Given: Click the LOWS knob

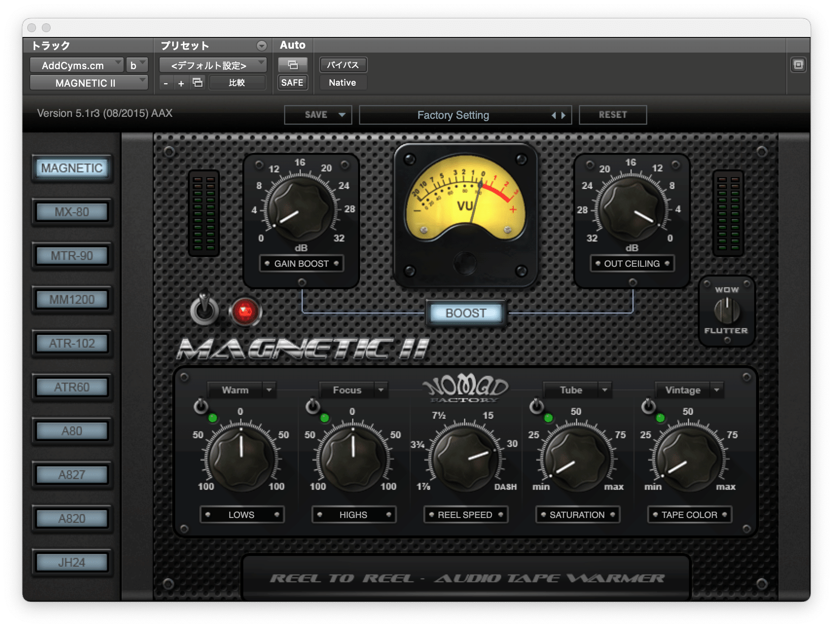Looking at the screenshot, I should tap(241, 459).
